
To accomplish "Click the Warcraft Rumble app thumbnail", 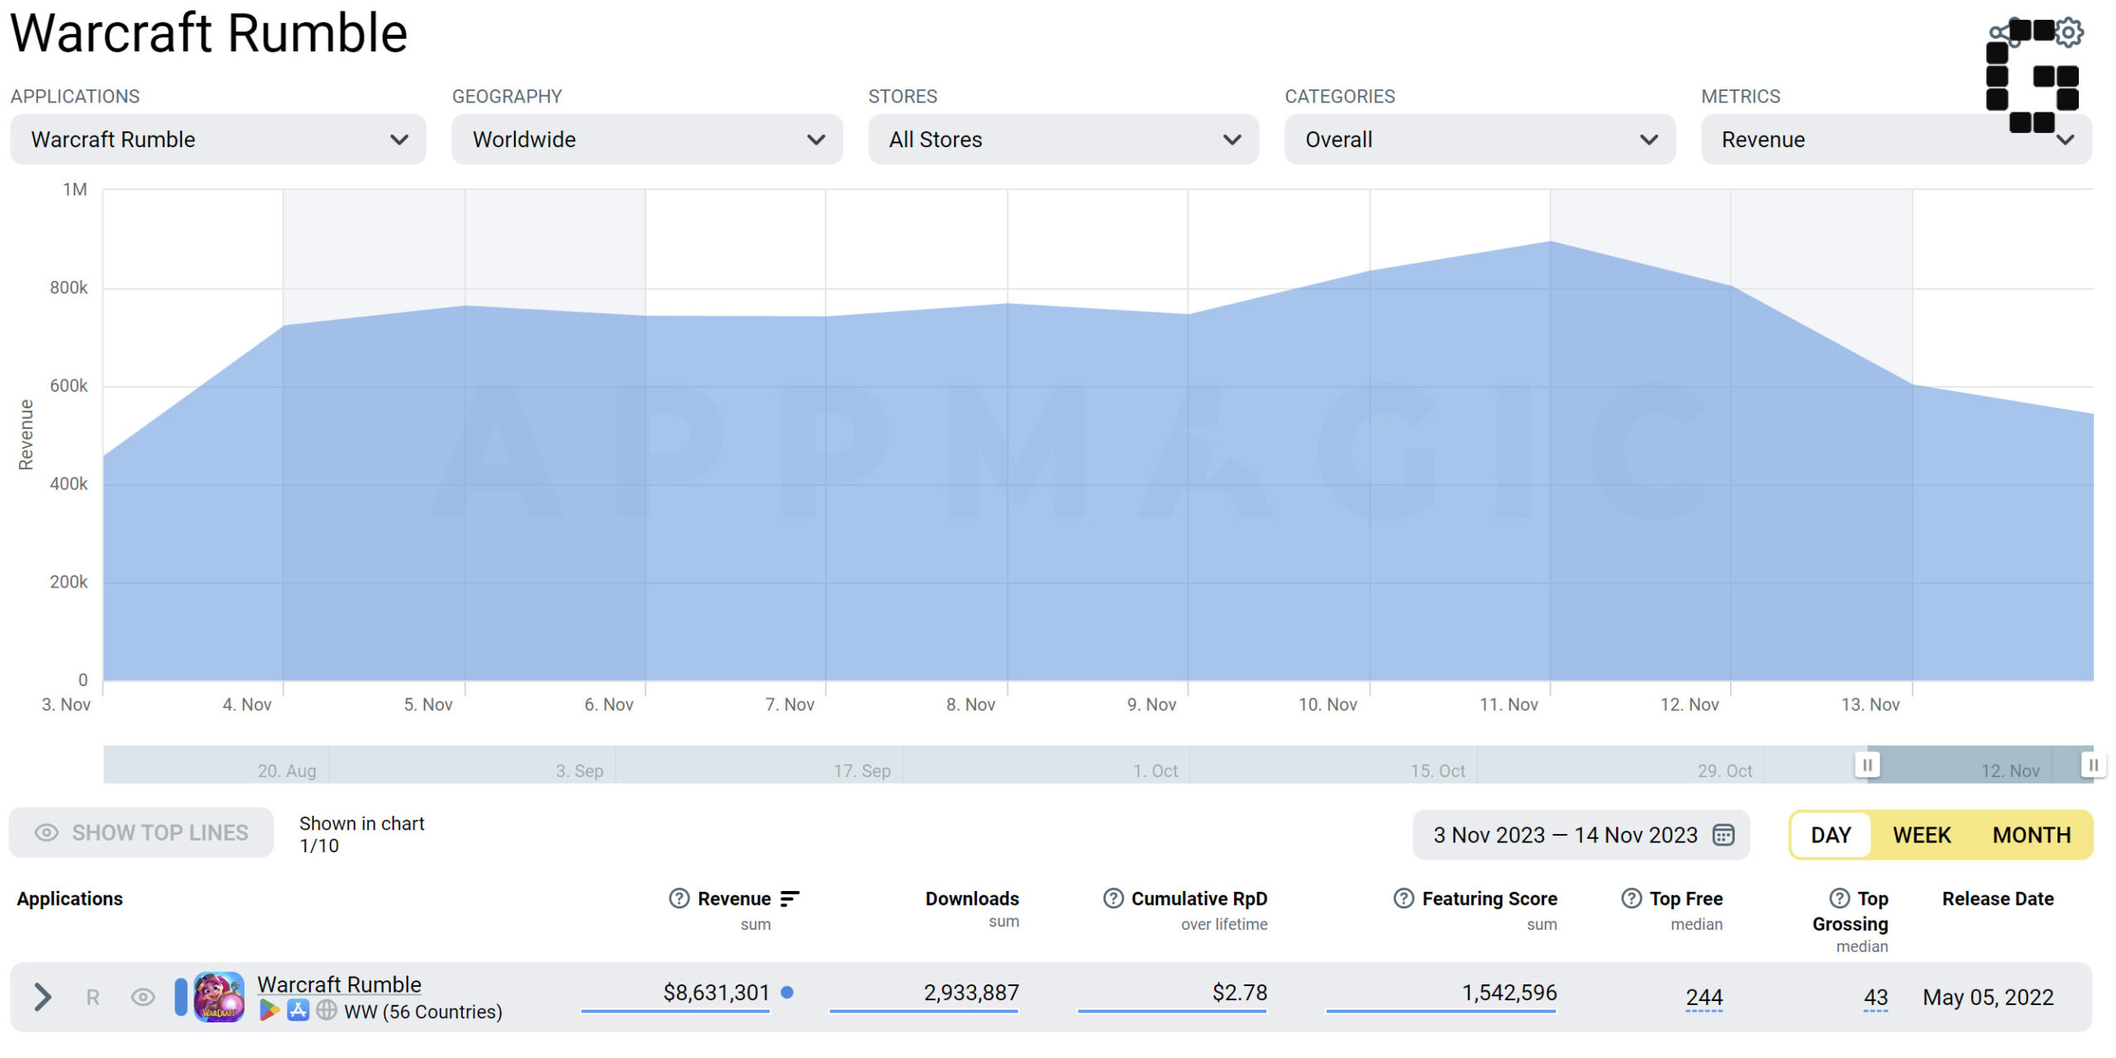I will (x=219, y=997).
